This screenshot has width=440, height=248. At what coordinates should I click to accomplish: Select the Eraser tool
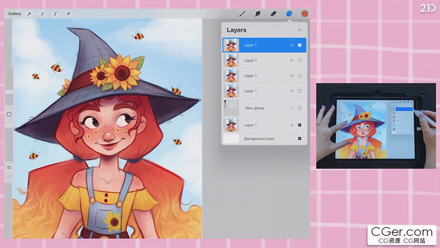[x=273, y=14]
